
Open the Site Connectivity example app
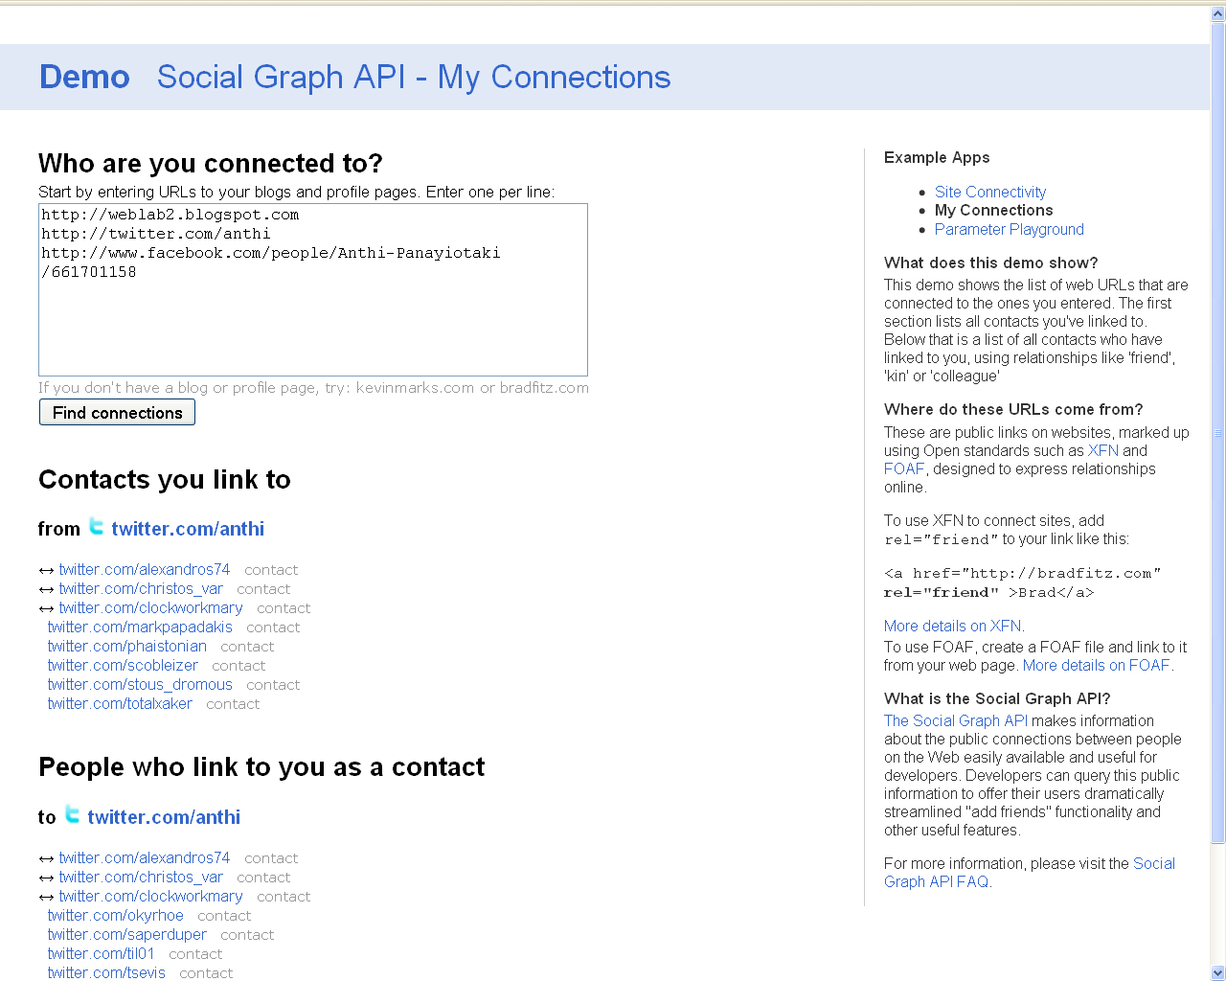tap(989, 193)
